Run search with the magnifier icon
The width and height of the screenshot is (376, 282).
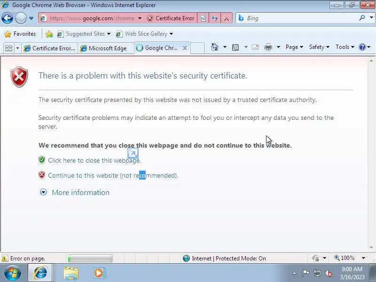tap(362, 18)
